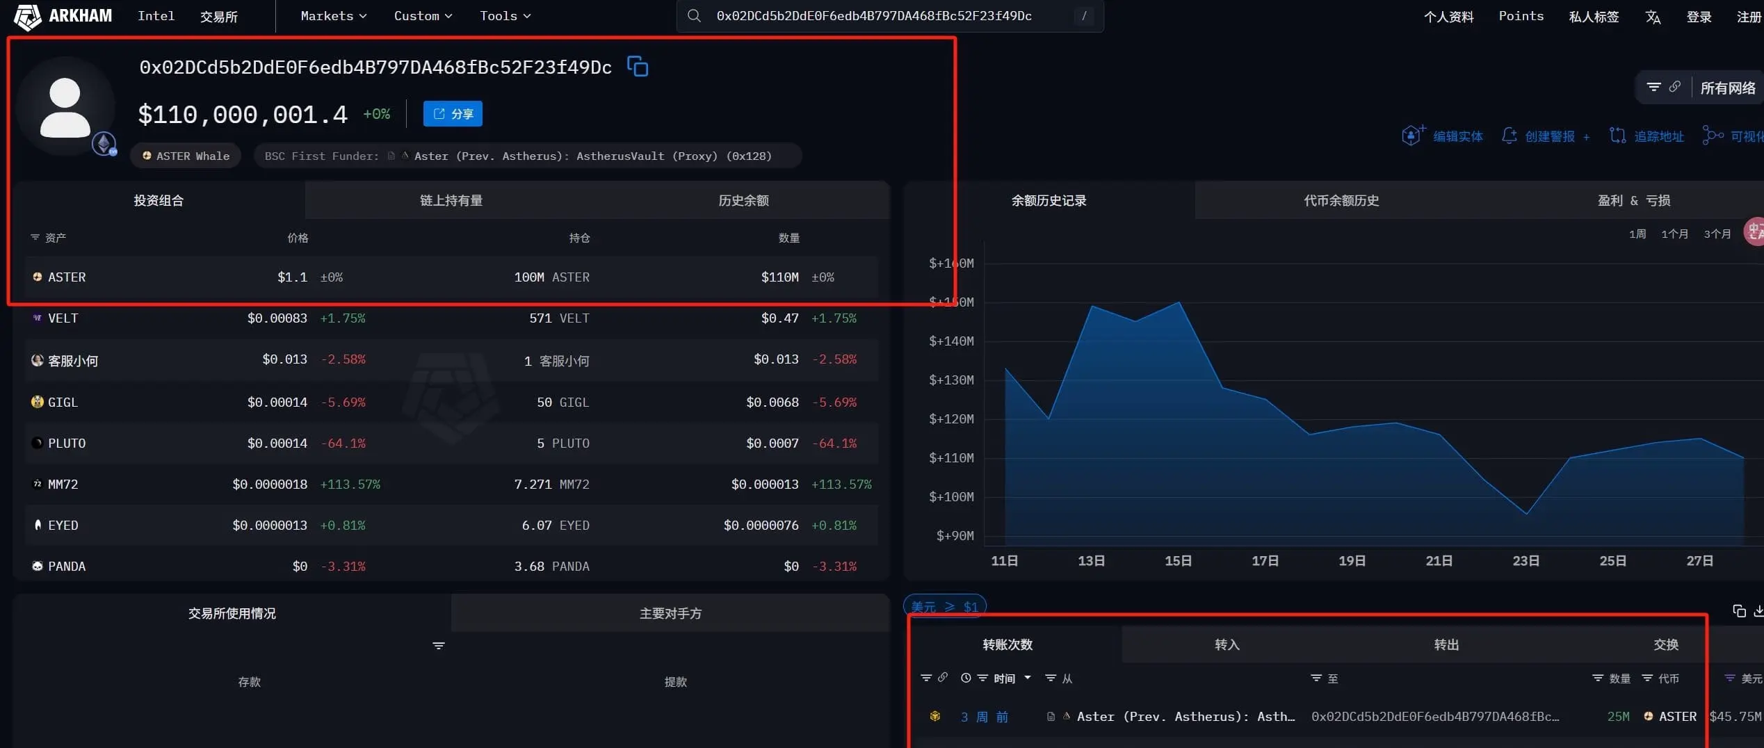Open the language translate icon in header

(x=1653, y=17)
